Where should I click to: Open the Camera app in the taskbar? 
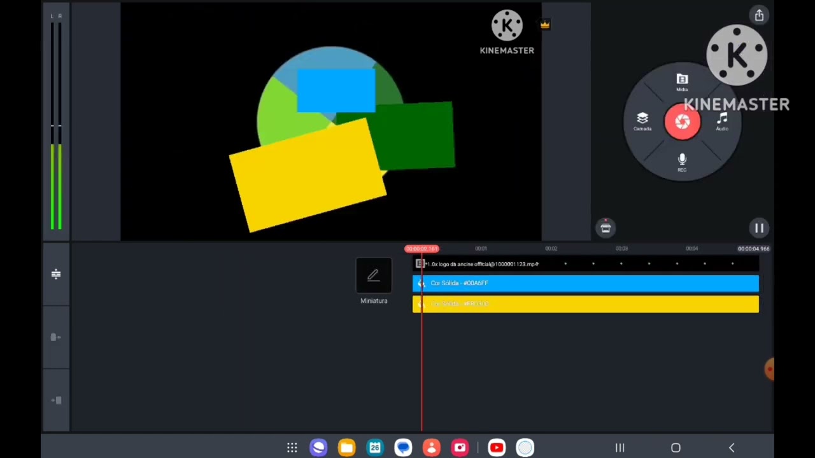pos(460,448)
